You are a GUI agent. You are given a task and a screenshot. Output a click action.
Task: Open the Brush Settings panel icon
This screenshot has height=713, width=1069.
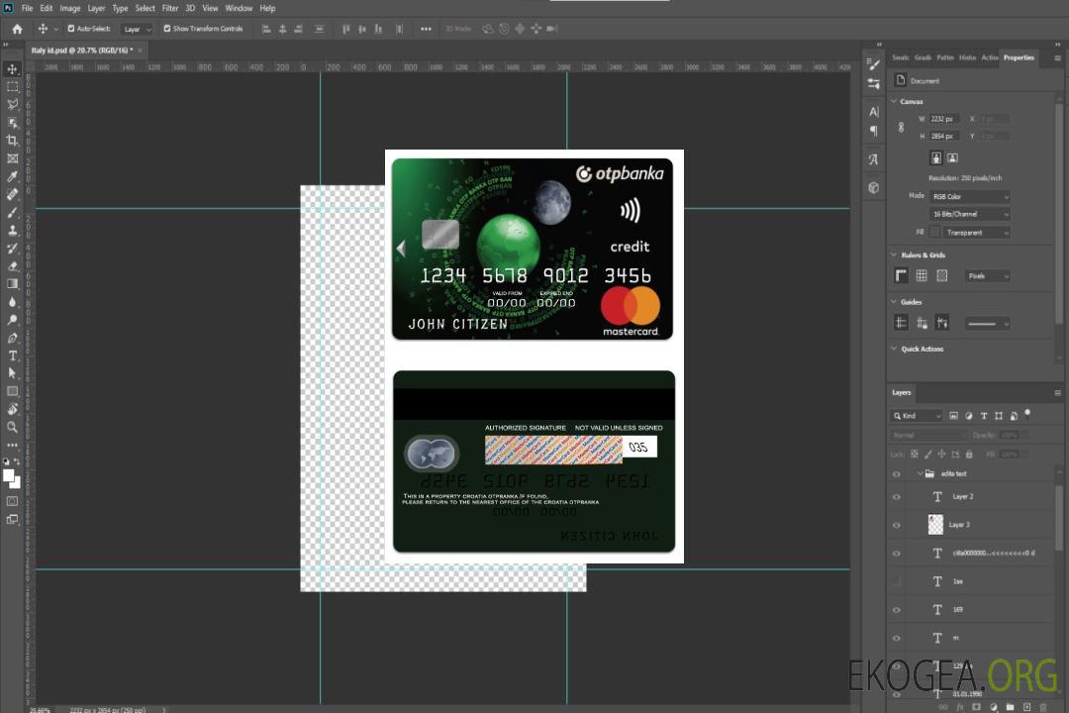(x=873, y=64)
